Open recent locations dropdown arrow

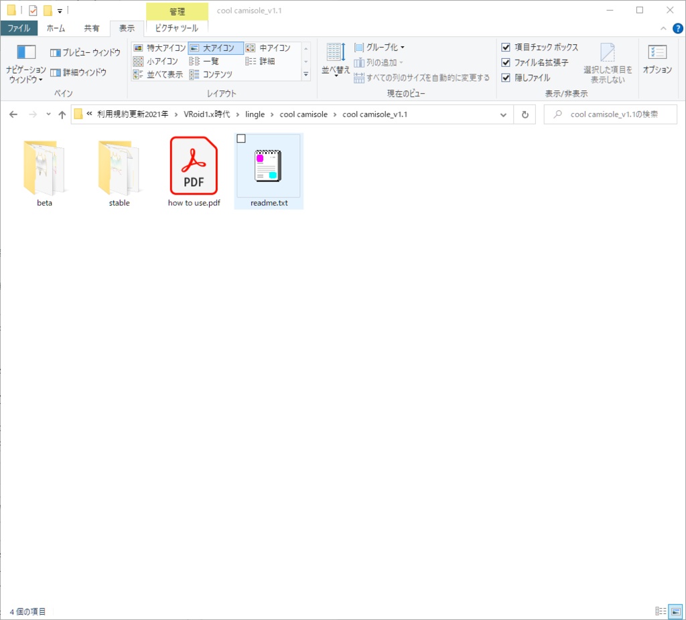coord(48,114)
